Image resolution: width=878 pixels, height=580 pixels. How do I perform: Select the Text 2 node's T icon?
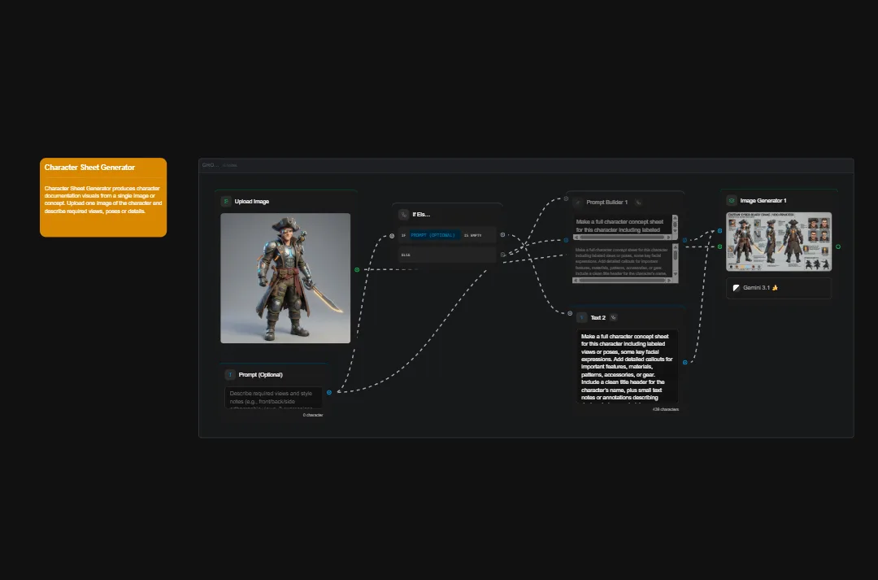(582, 317)
